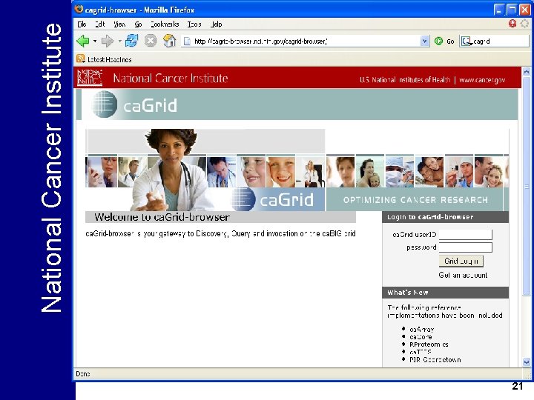This screenshot has width=534, height=400.
Task: Open the File menu
Action: click(x=82, y=24)
